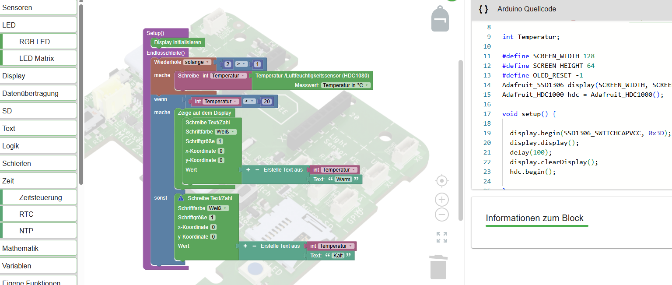Click the Informationen zum Block heading

pos(535,218)
